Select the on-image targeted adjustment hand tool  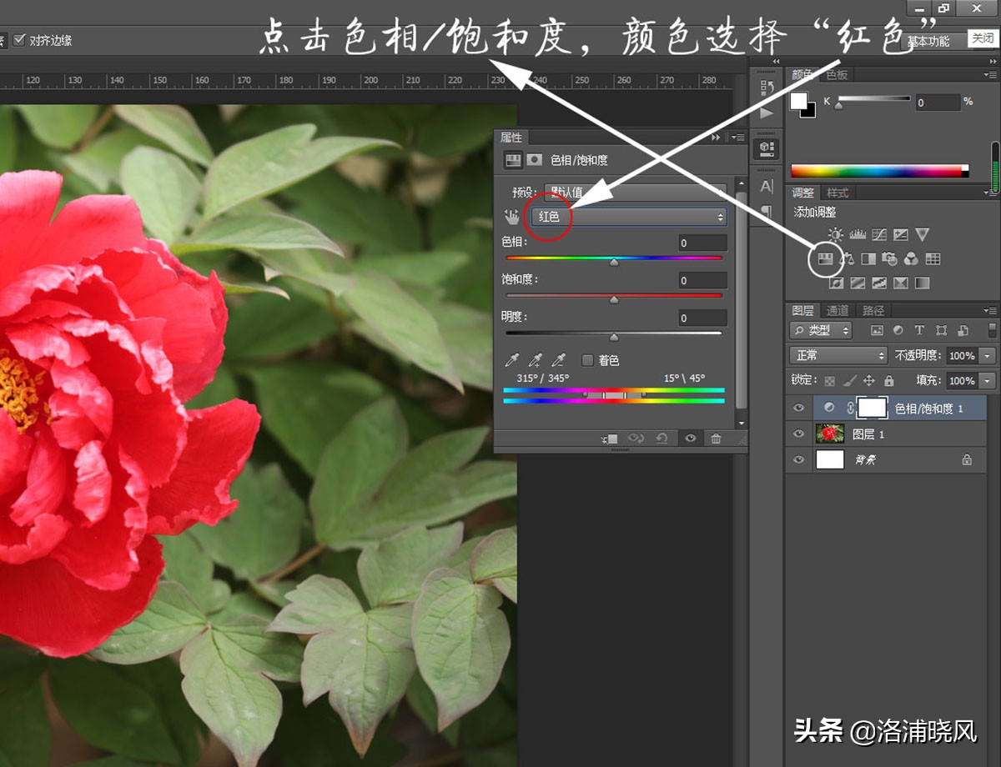click(x=511, y=217)
